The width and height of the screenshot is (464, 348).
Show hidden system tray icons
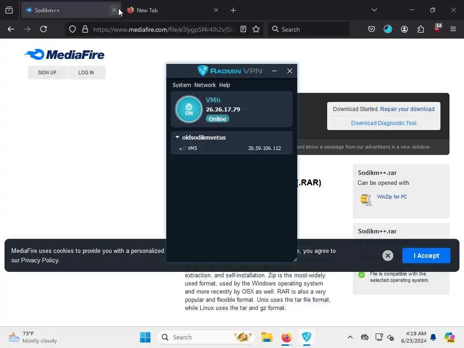pyautogui.click(x=350, y=337)
